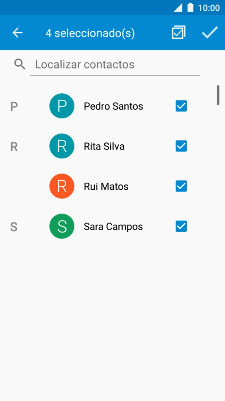225x401 pixels.
Task: Open Rita Silva teal avatar
Action: tap(62, 146)
